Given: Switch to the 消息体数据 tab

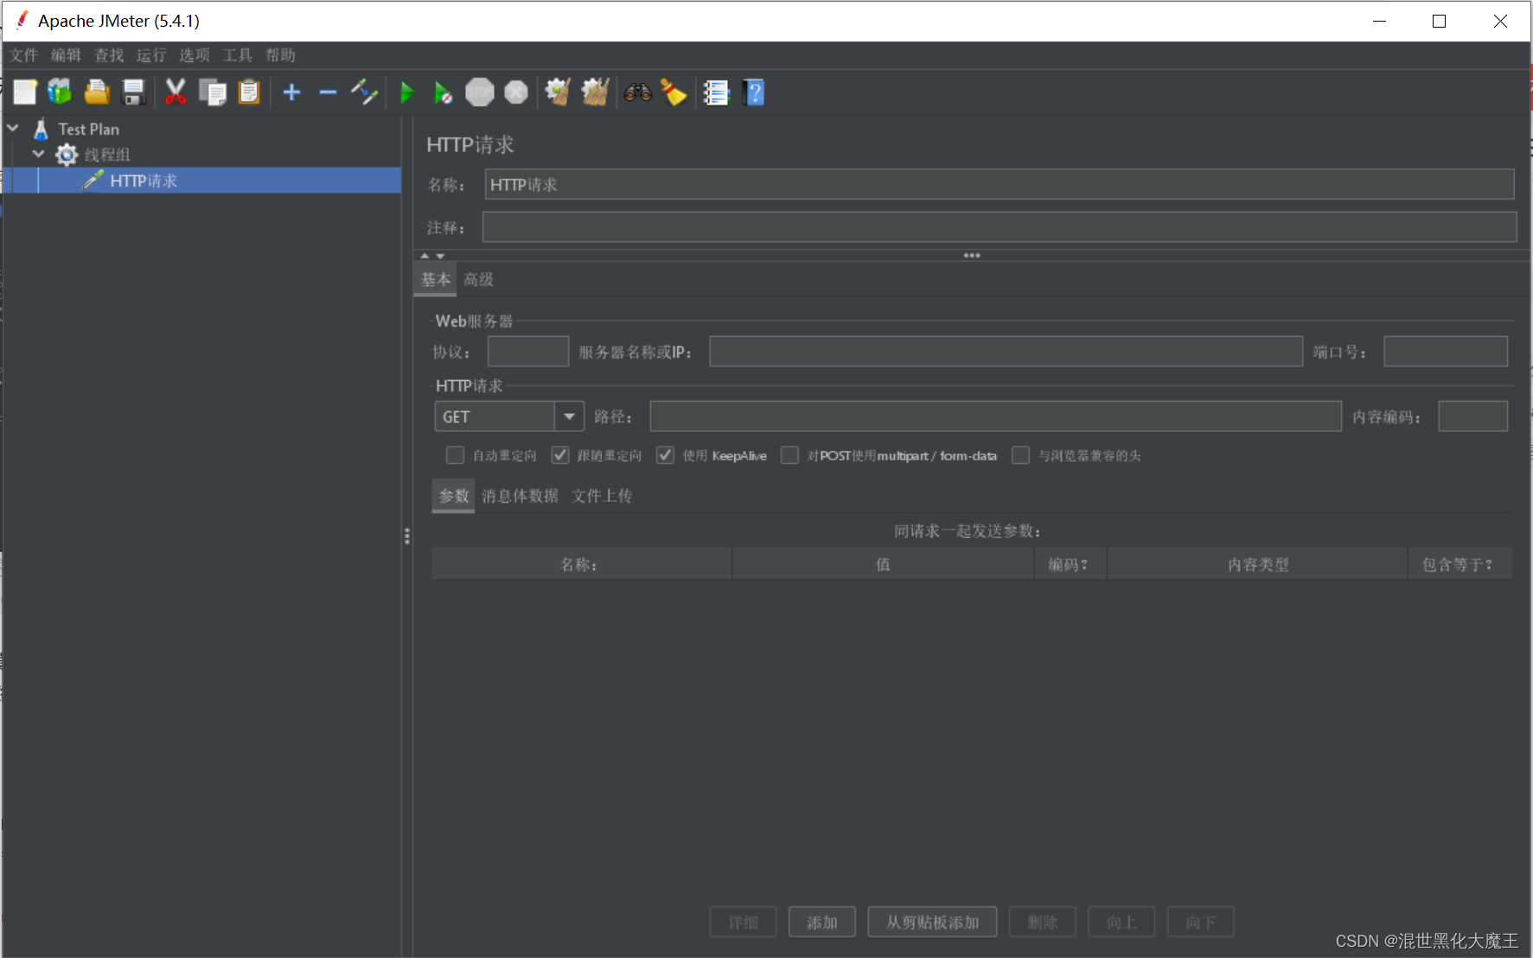Looking at the screenshot, I should point(520,496).
